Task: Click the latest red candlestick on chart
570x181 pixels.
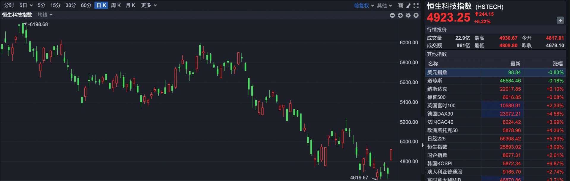Action: (x=391, y=154)
